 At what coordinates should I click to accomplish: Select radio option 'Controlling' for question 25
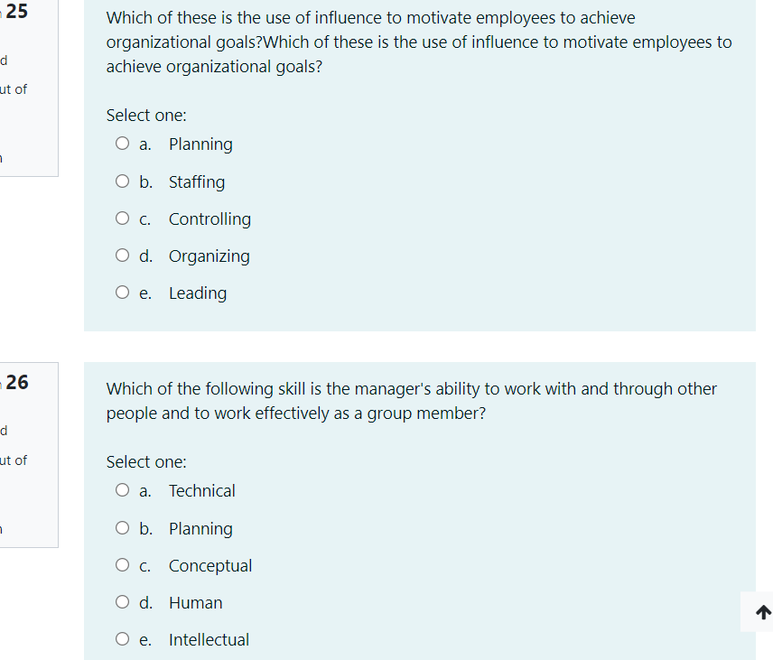pyautogui.click(x=122, y=218)
